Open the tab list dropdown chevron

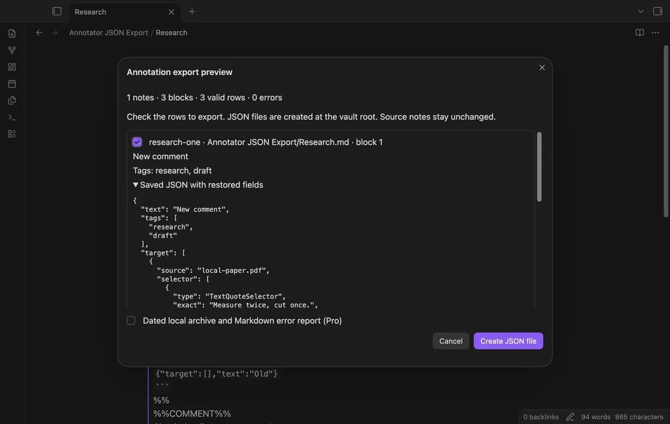(640, 11)
